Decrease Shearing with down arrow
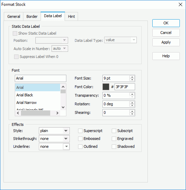186x190 pixels. coord(132,114)
